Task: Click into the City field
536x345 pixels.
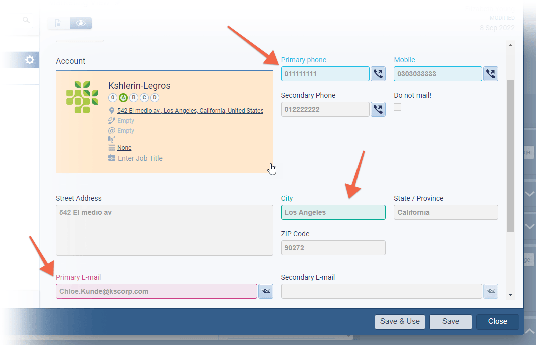Action: [x=333, y=212]
